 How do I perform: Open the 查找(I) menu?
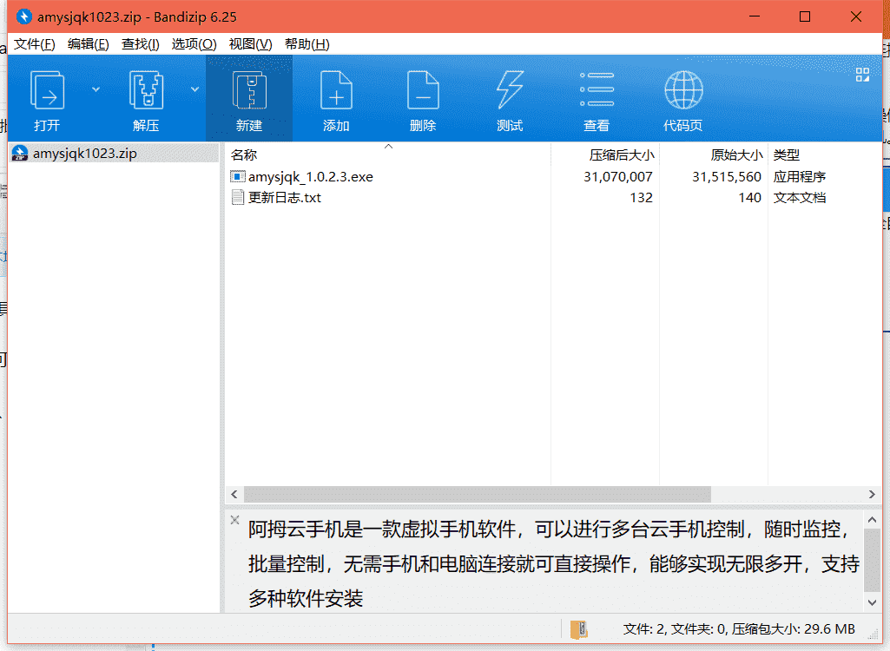click(140, 44)
